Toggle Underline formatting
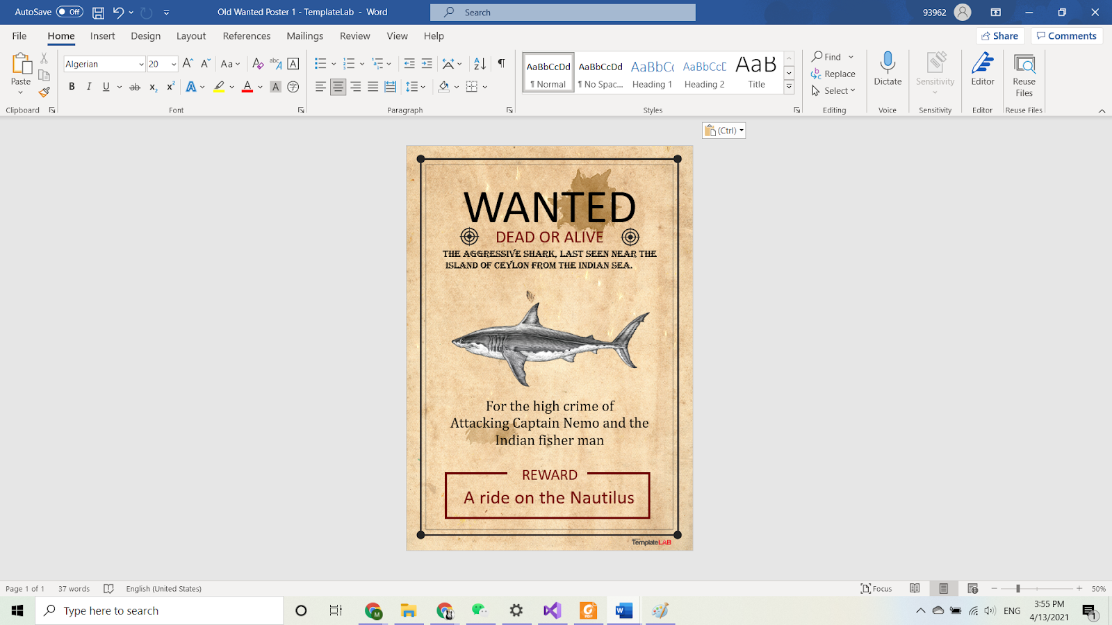This screenshot has width=1112, height=625. (106, 87)
